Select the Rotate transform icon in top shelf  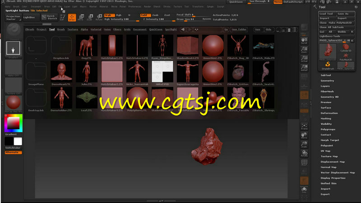[x=99, y=18]
